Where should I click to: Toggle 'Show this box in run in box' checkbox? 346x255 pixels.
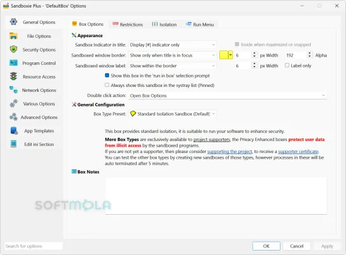(107, 76)
